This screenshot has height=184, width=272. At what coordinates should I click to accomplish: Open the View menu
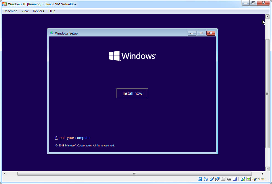[25, 11]
